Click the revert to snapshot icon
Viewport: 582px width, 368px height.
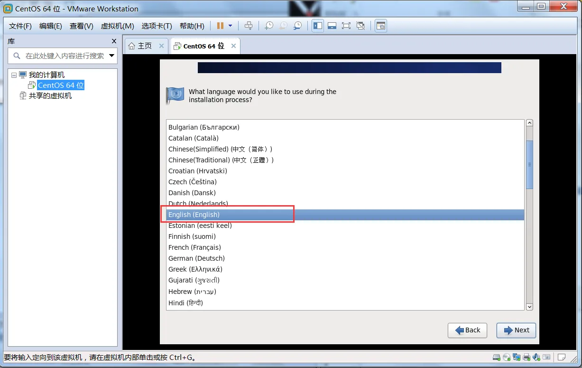[x=283, y=26]
